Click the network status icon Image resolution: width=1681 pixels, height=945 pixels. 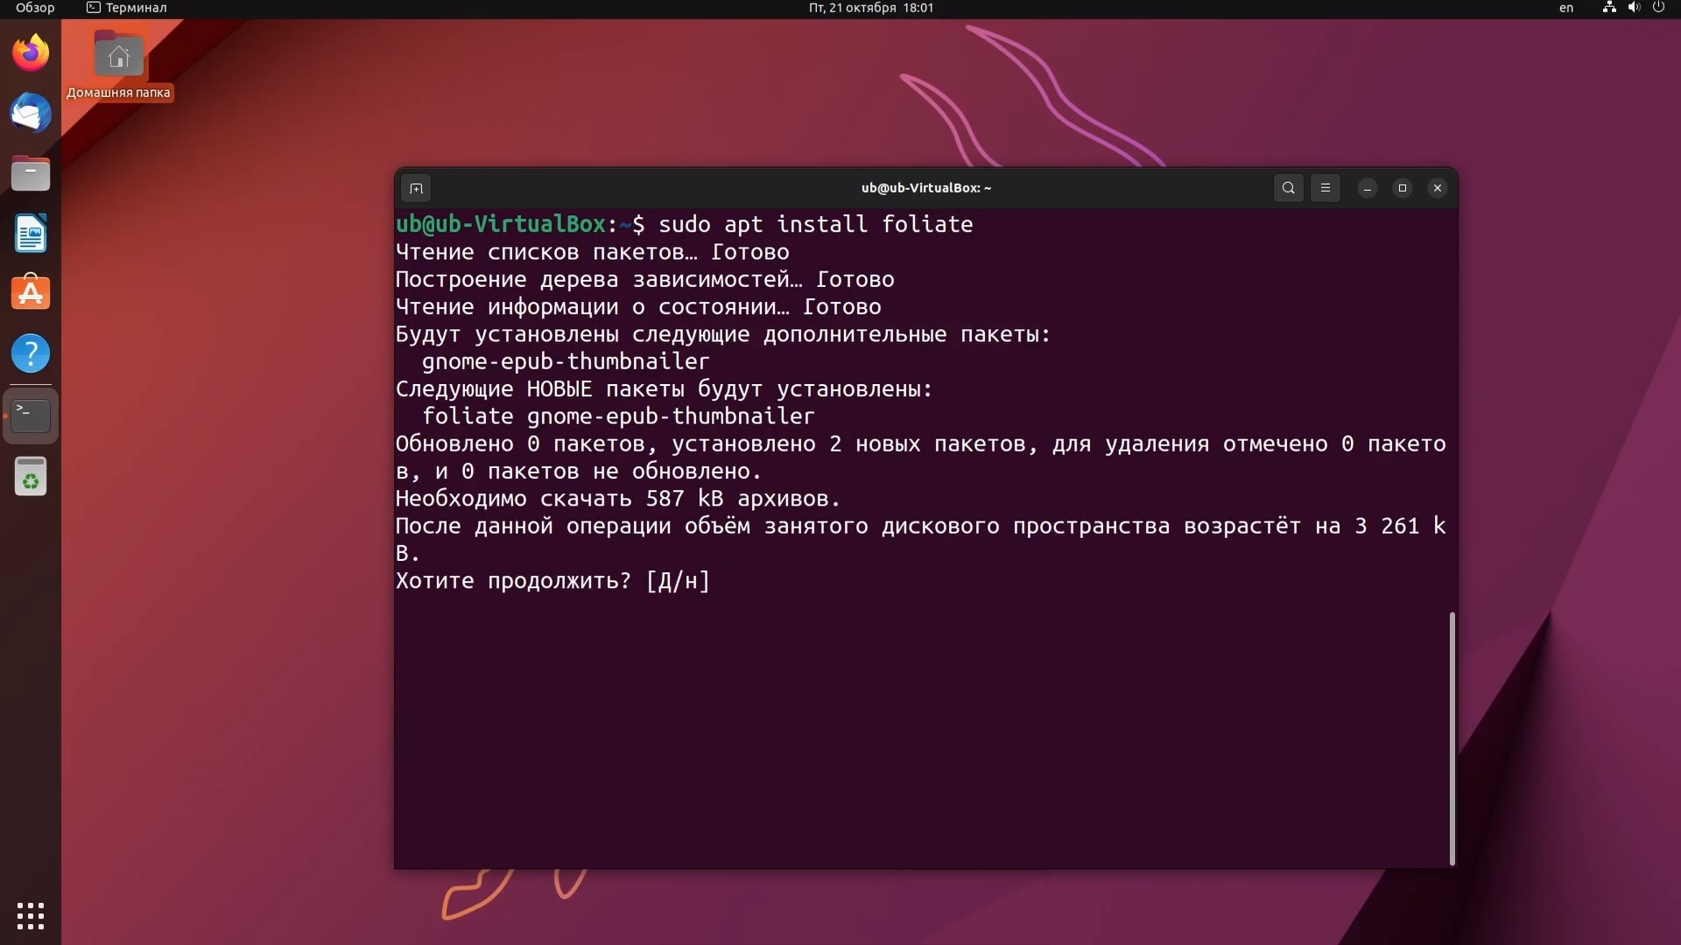(x=1608, y=8)
